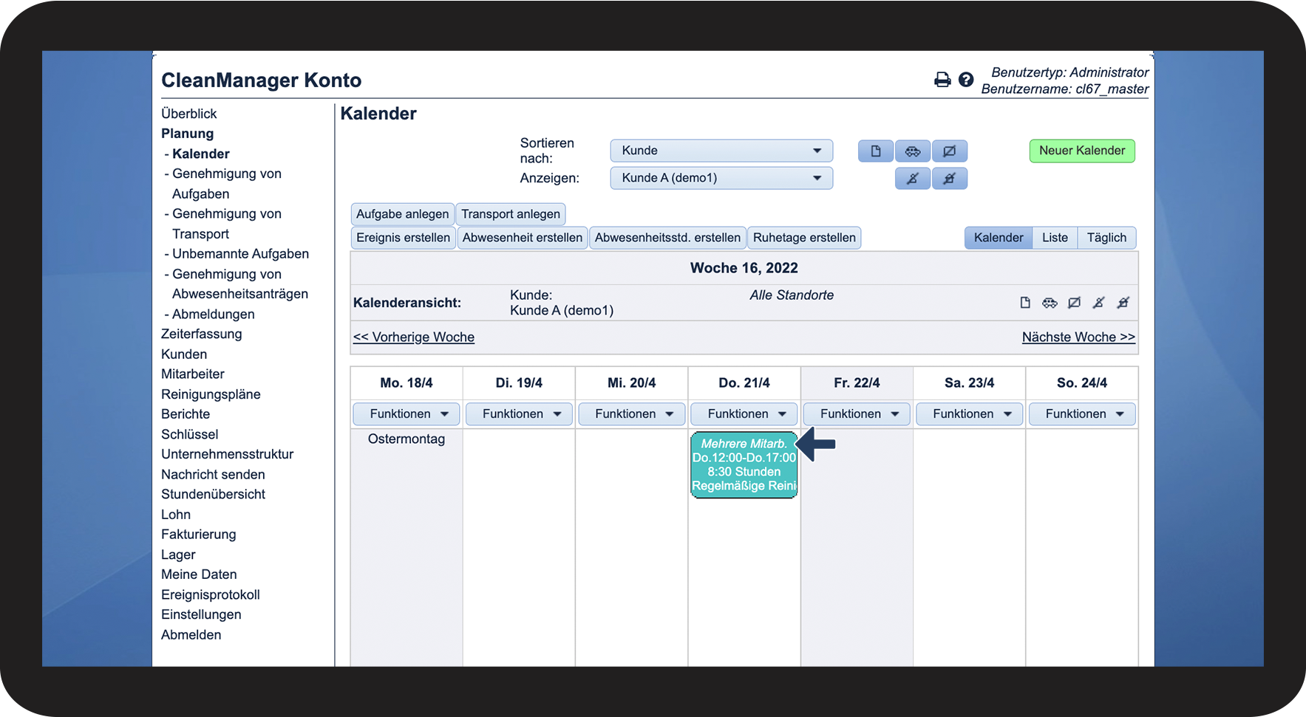Open Abmeldungen in the sidebar

(214, 315)
